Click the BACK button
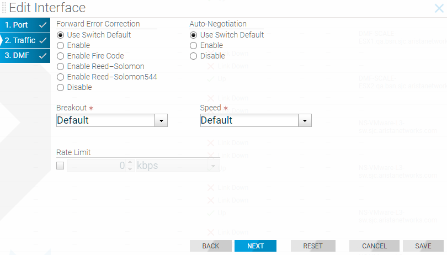Image resolution: width=447 pixels, height=255 pixels. point(211,246)
